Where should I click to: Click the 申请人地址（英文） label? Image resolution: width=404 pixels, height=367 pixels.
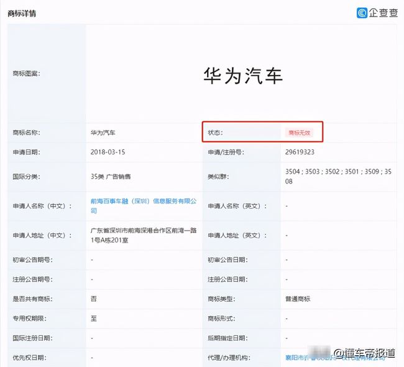(237, 236)
